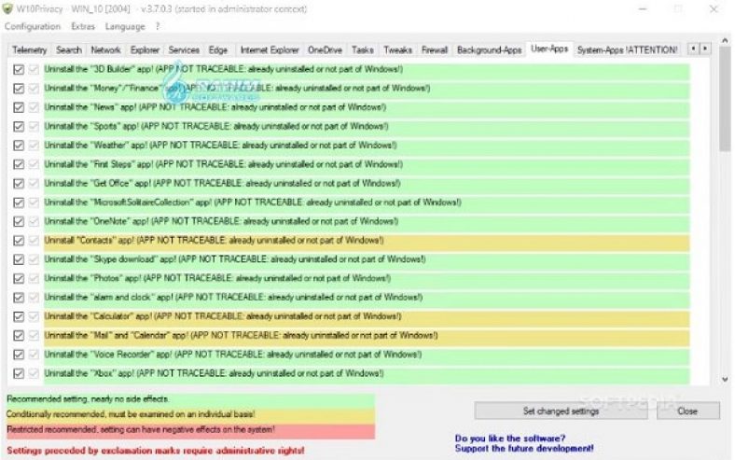Screen dimensions: 735x460
Task: Click the green "Recommended setting" legend
Action: click(190, 399)
